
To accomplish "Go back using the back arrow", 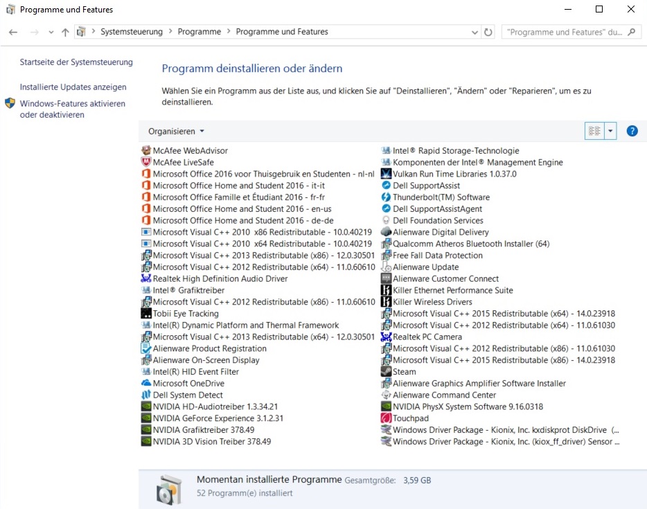I will [x=13, y=32].
